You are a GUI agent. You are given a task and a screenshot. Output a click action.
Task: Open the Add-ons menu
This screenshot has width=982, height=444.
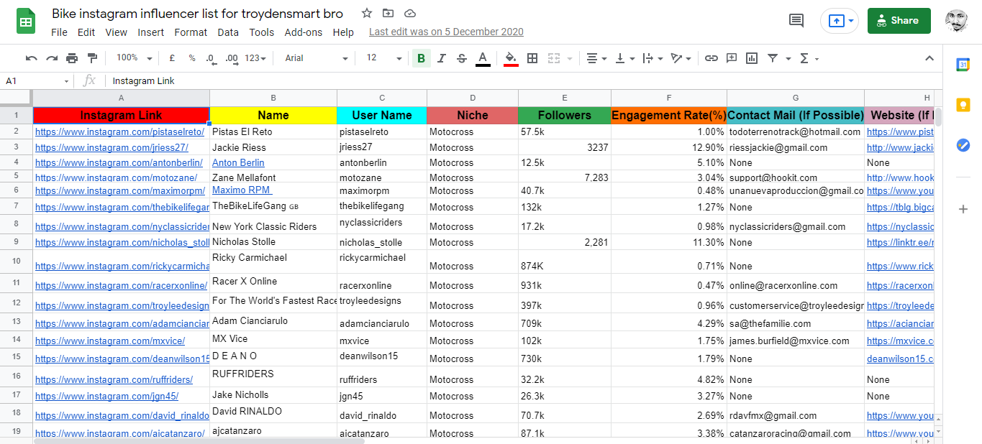(x=303, y=32)
